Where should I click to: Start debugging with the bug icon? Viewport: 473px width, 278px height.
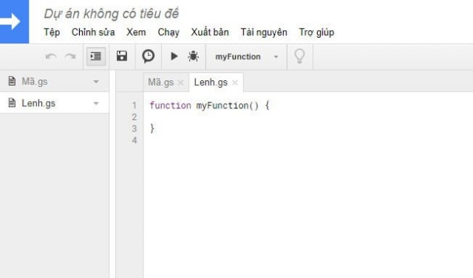193,56
